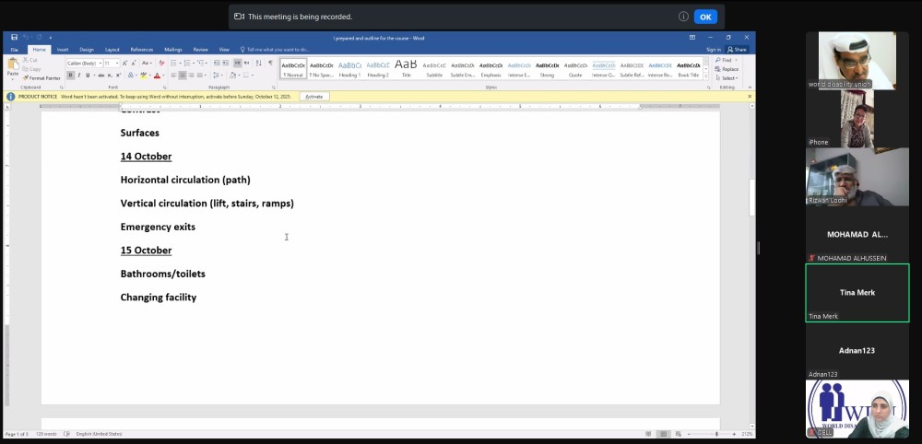
Task: Apply the Heading 1 style
Action: pos(349,69)
